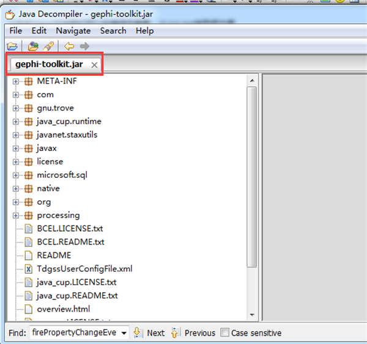Expand the com package node

pyautogui.click(x=16, y=95)
